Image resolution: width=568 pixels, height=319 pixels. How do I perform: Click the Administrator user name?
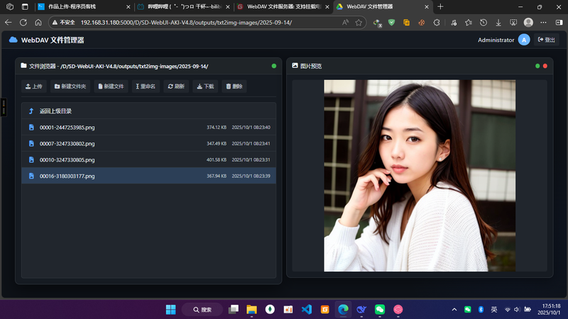[496, 40]
